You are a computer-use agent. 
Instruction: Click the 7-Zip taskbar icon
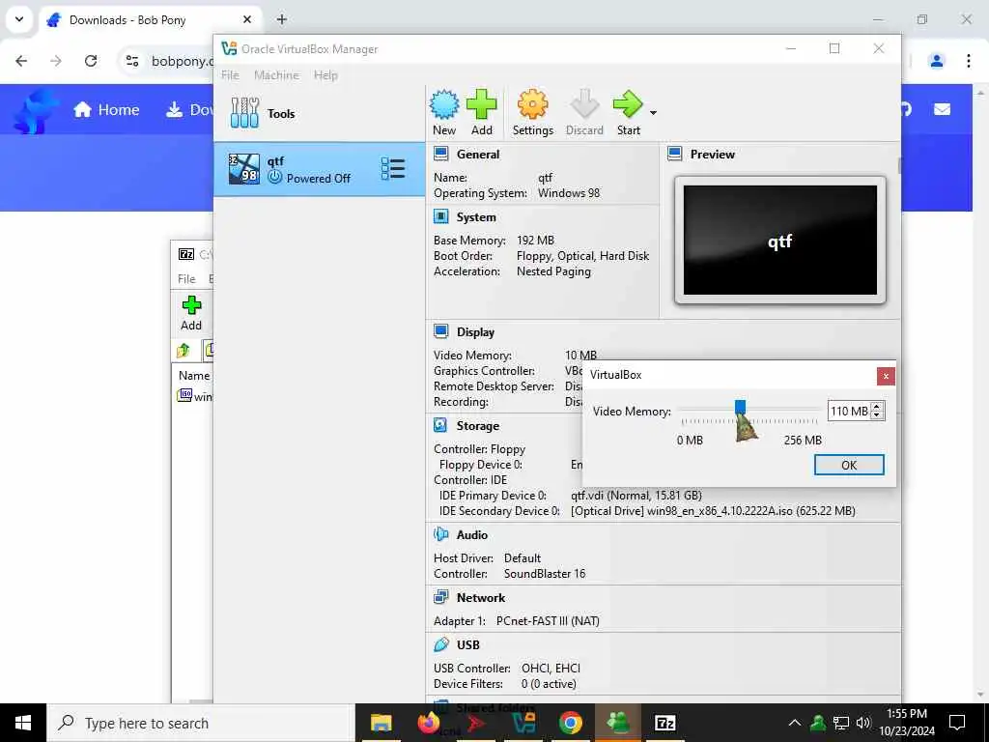click(x=664, y=723)
